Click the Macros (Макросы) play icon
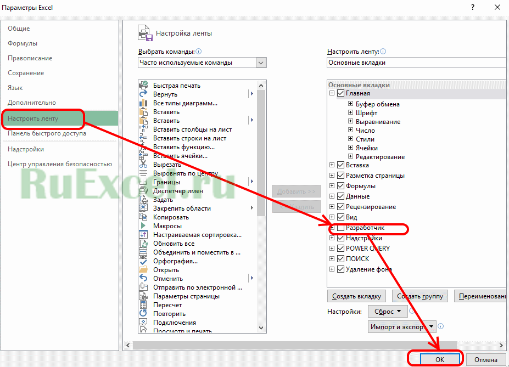Image resolution: width=509 pixels, height=367 pixels. point(143,225)
